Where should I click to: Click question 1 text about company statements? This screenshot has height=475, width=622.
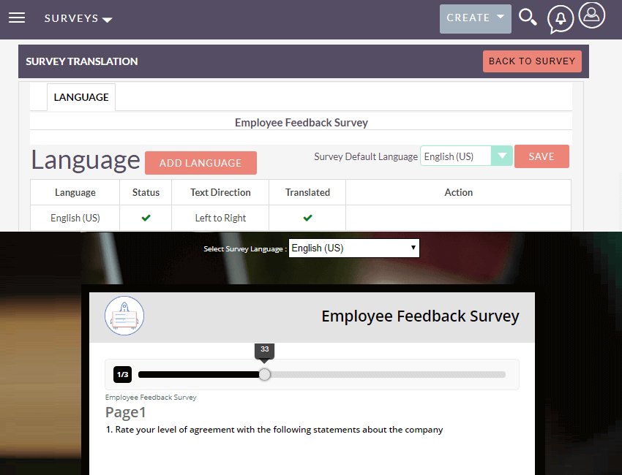point(274,430)
